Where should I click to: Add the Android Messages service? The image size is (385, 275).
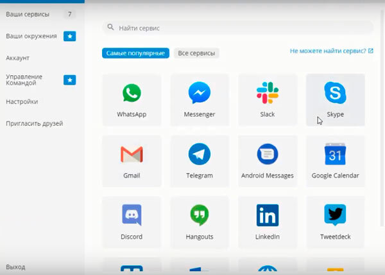268,161
